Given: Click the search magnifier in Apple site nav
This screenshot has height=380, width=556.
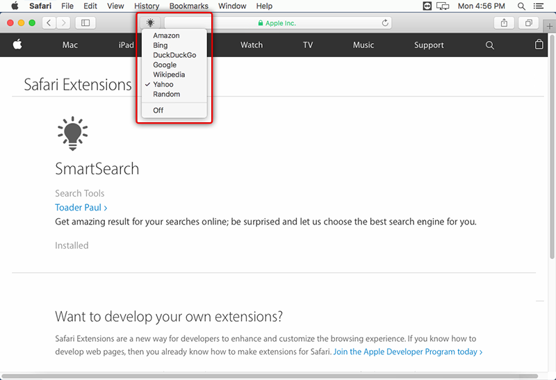Looking at the screenshot, I should (x=490, y=45).
